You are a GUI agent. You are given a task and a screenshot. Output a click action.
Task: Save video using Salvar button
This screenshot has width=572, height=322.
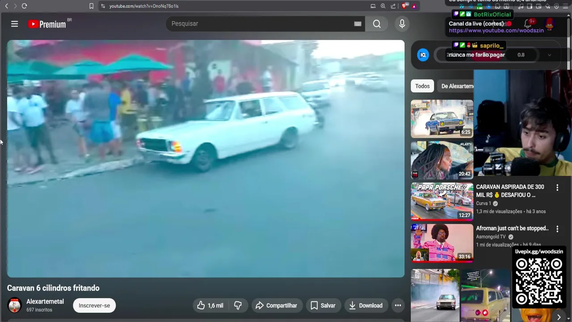point(323,305)
